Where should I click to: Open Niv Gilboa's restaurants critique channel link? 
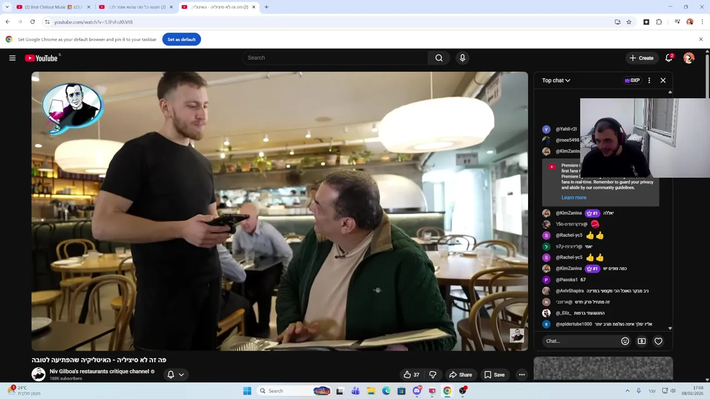coord(99,371)
